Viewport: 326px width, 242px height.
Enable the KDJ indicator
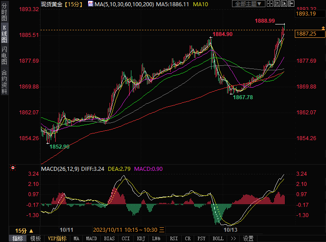[x=141, y=238]
